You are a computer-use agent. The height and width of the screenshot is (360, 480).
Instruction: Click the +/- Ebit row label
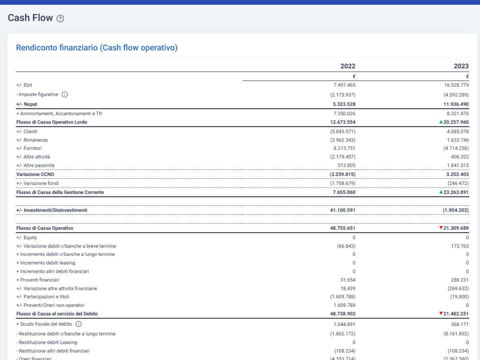click(24, 85)
